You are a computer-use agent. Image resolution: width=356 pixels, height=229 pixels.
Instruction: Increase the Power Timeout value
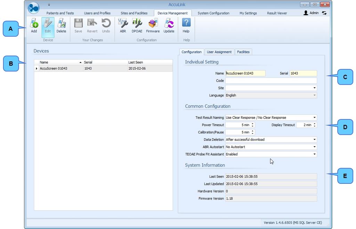(x=252, y=124)
